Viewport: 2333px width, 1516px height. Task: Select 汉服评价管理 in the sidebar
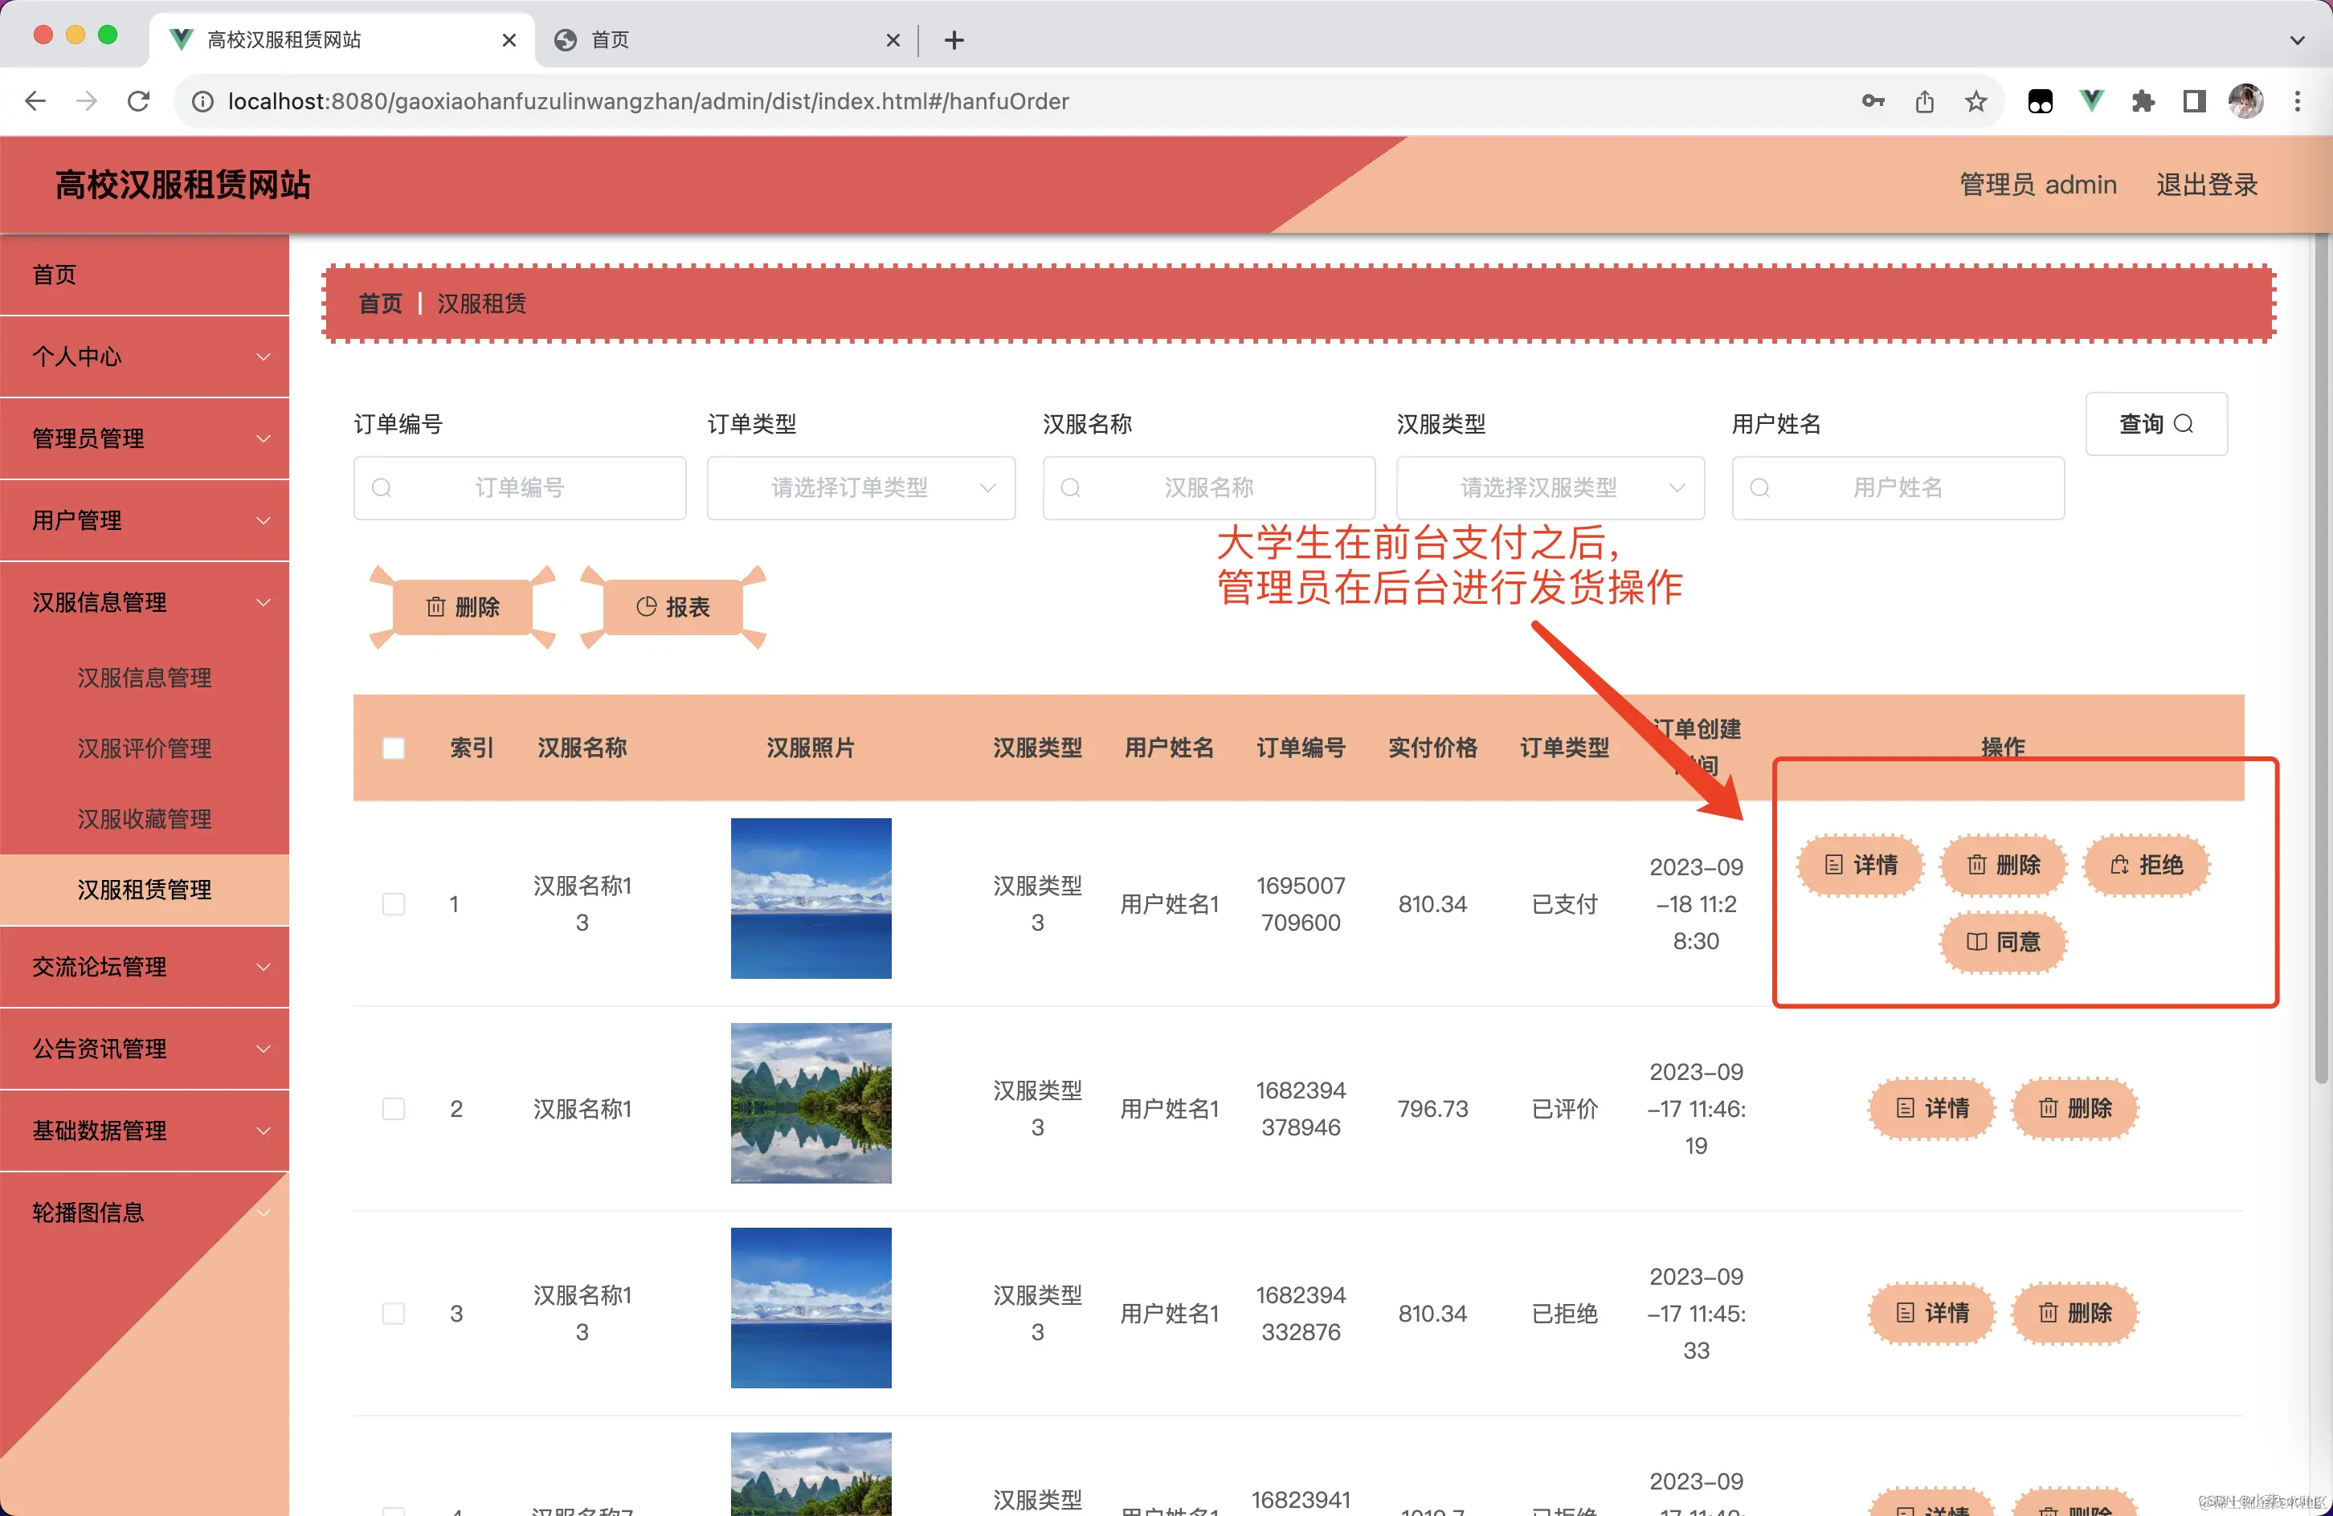point(144,748)
